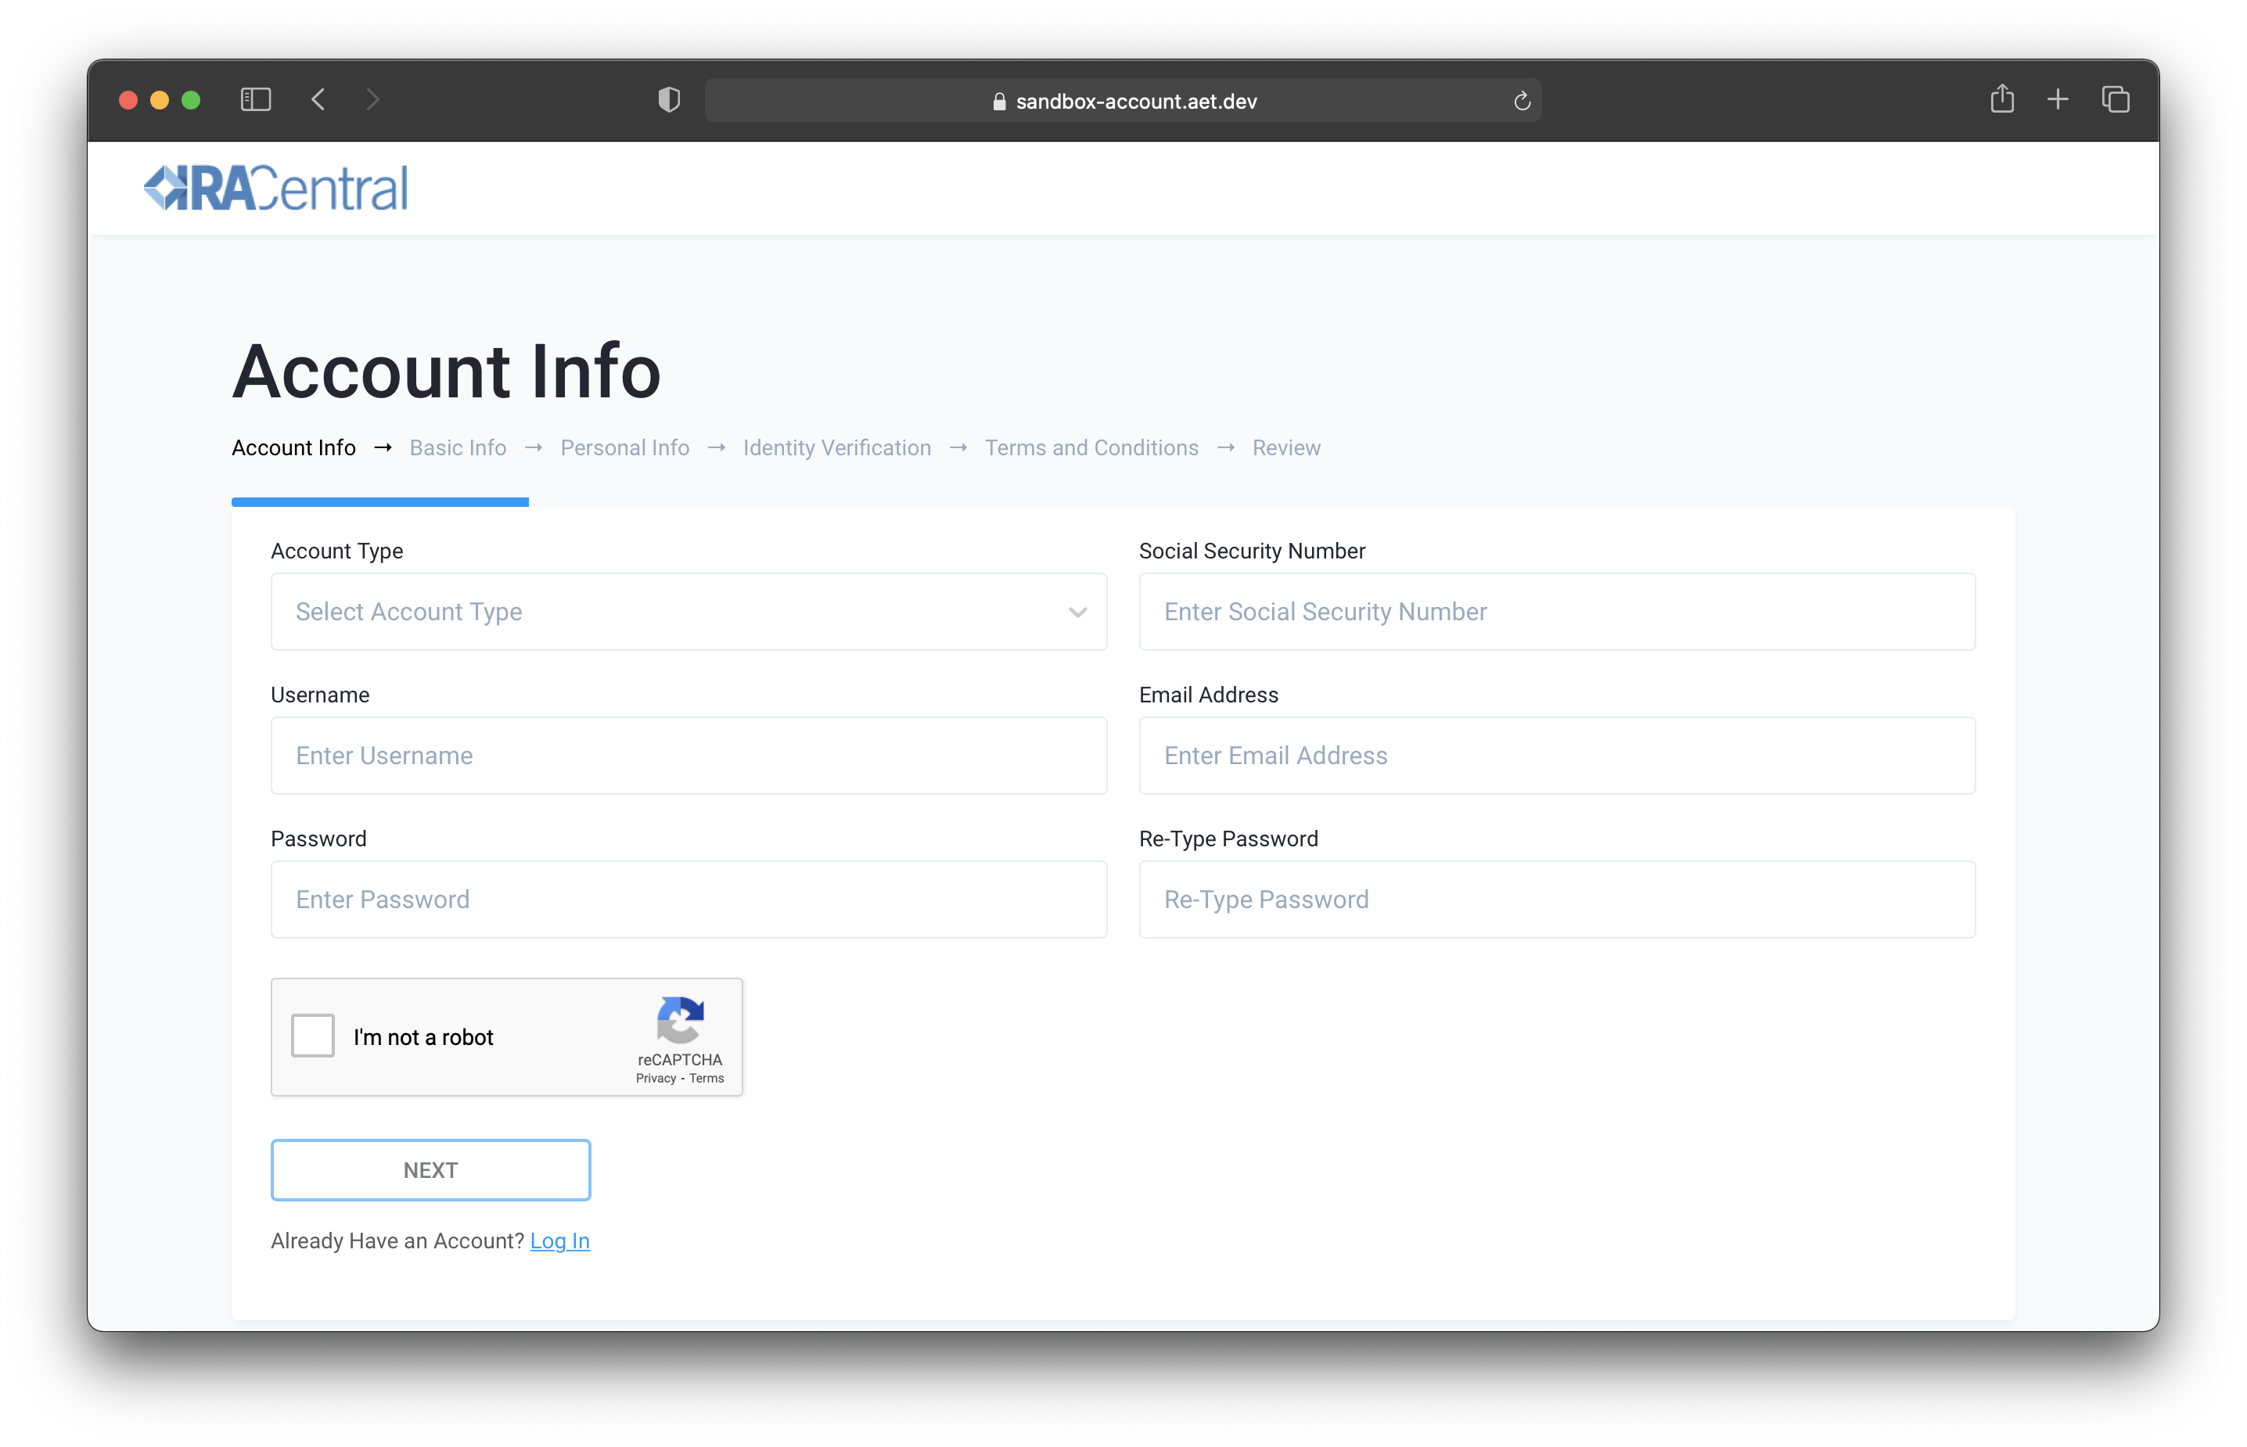Go to the Terms and Conditions step
2247x1447 pixels.
click(1091, 448)
